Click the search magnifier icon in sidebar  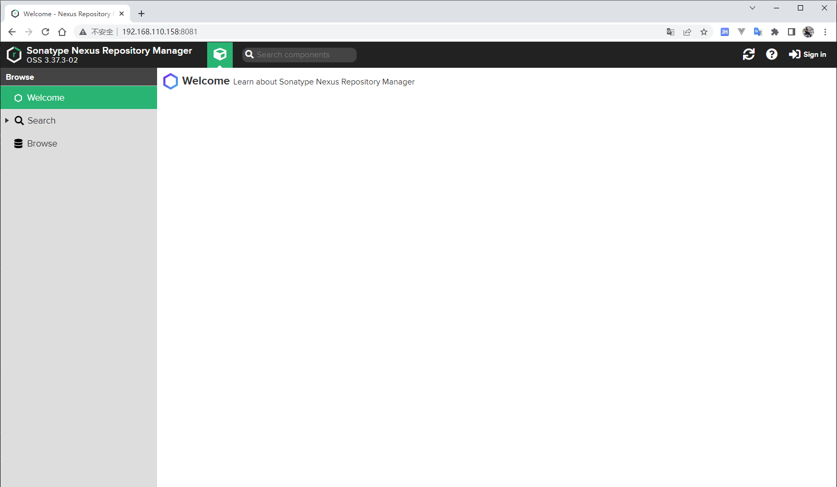pyautogui.click(x=19, y=120)
